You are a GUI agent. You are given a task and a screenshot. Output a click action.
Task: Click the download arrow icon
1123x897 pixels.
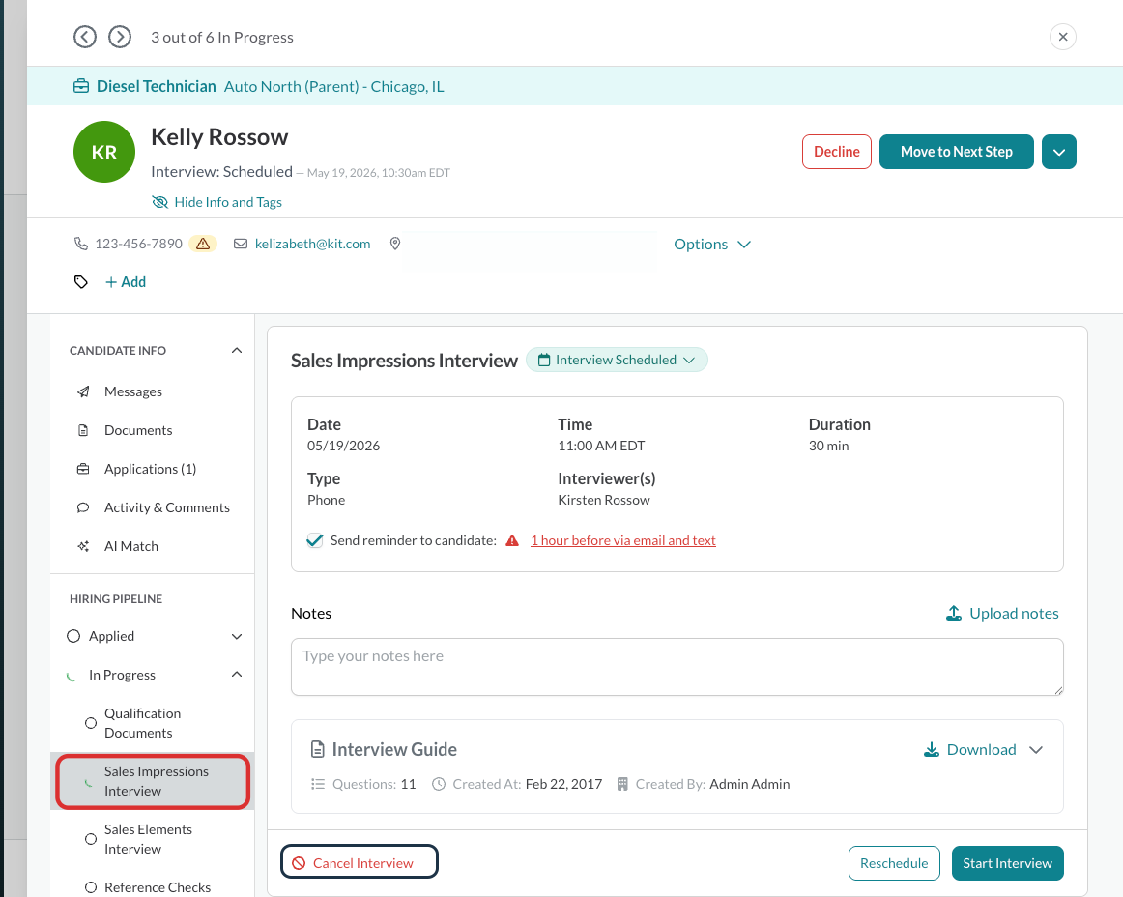click(931, 749)
